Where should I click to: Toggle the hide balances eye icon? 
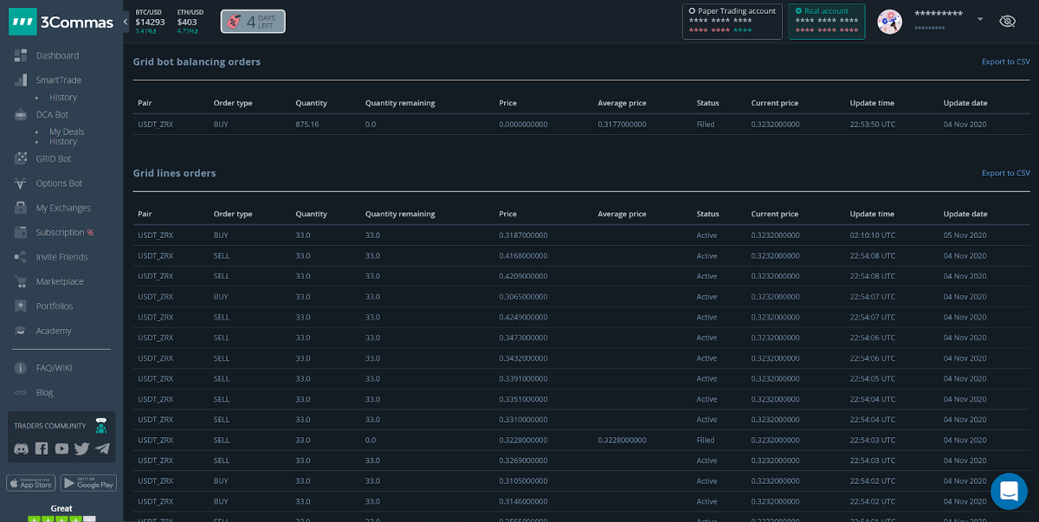[1007, 21]
